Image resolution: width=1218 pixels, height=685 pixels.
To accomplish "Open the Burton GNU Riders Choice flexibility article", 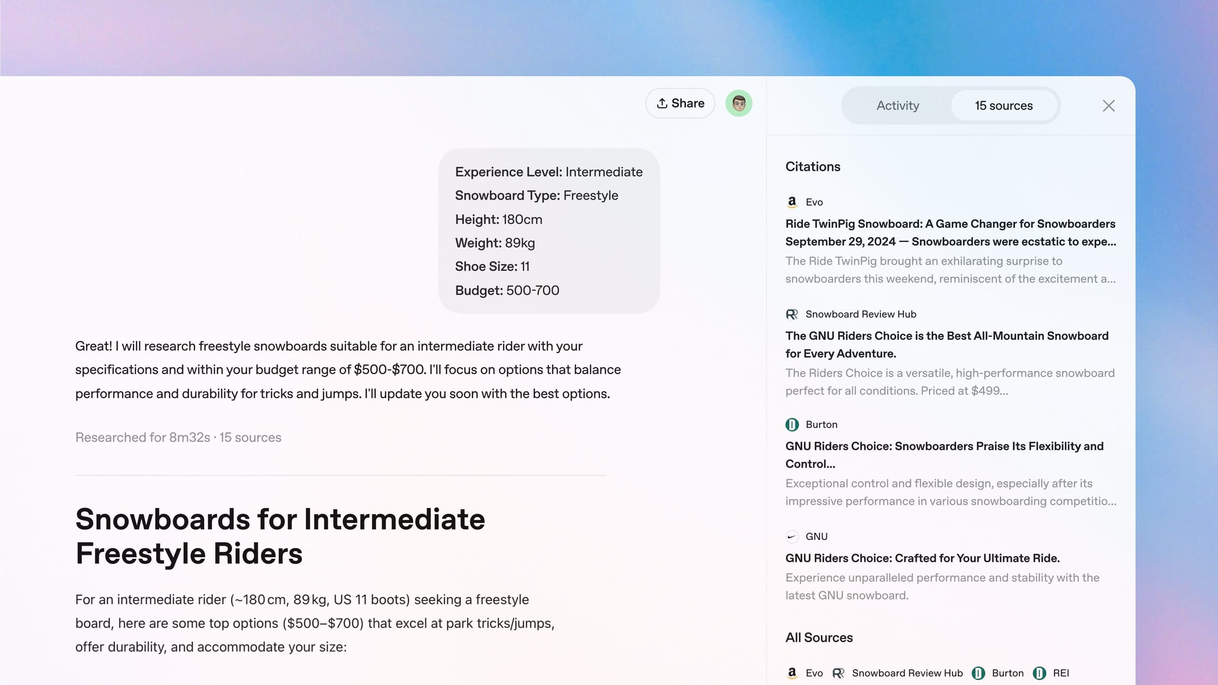I will pyautogui.click(x=944, y=455).
